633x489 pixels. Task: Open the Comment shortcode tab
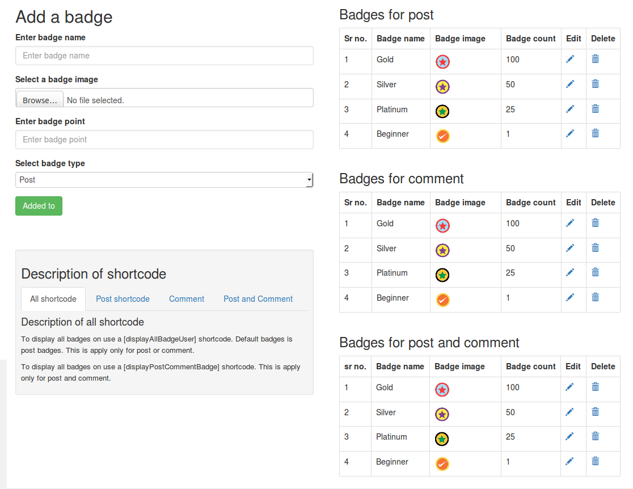[x=187, y=299]
